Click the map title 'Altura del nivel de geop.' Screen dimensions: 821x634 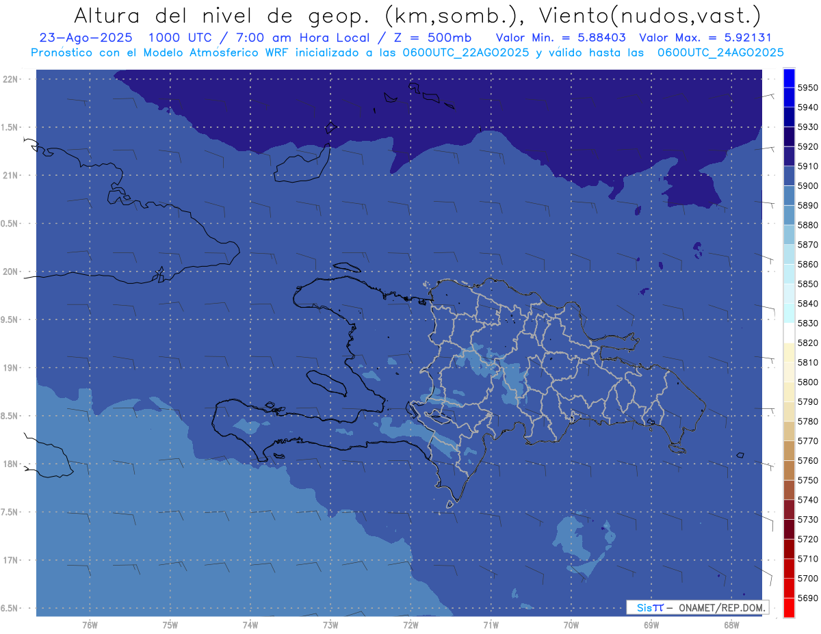coord(222,15)
